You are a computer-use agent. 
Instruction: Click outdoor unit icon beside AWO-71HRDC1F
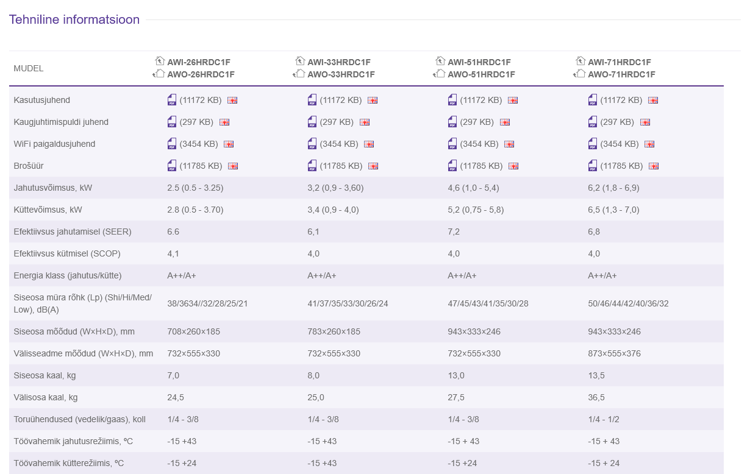click(579, 74)
